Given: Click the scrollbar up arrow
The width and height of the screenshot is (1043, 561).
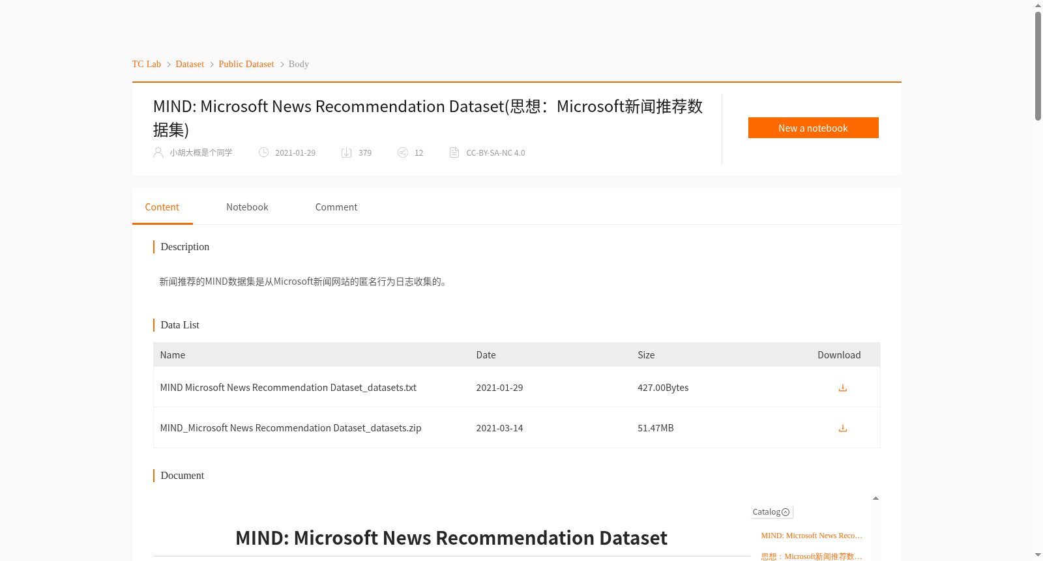Looking at the screenshot, I should (1038, 5).
